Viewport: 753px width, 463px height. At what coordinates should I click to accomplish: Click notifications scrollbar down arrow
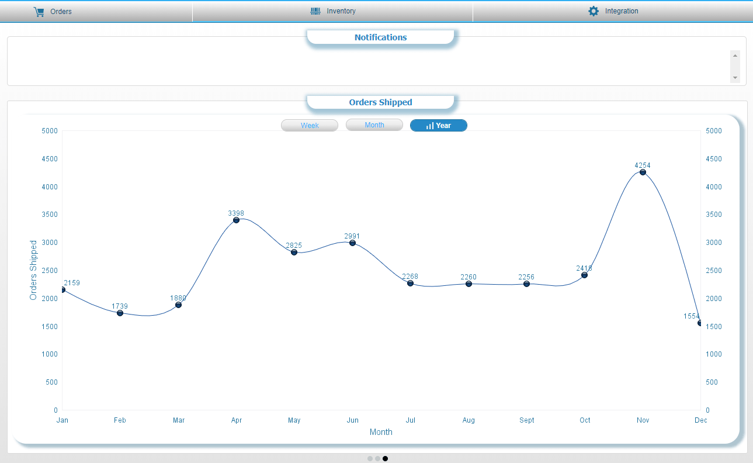point(735,78)
